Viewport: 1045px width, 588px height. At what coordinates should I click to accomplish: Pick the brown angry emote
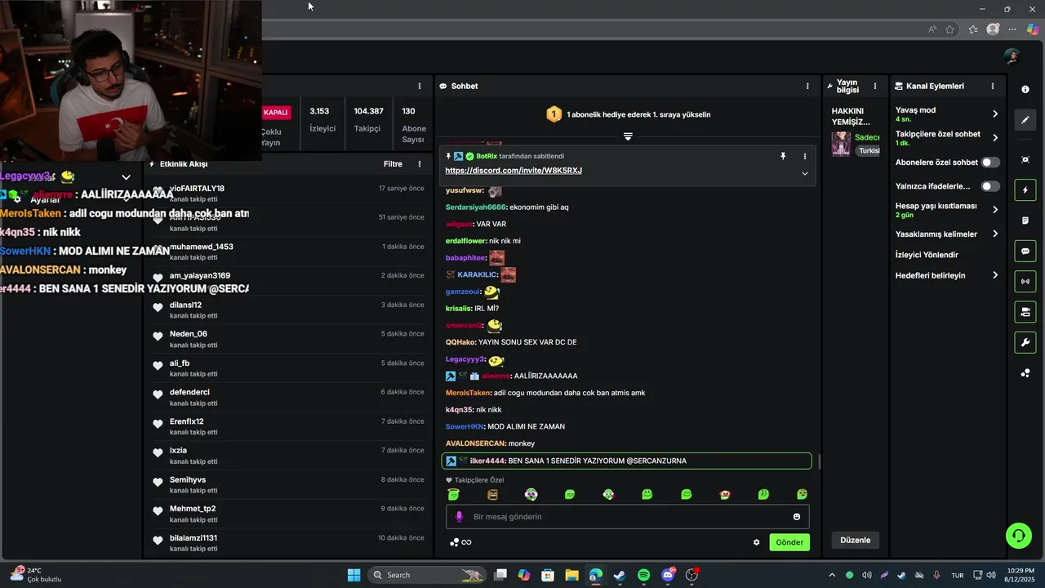pos(492,494)
